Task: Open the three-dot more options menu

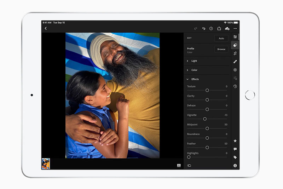Action: pyautogui.click(x=235, y=28)
